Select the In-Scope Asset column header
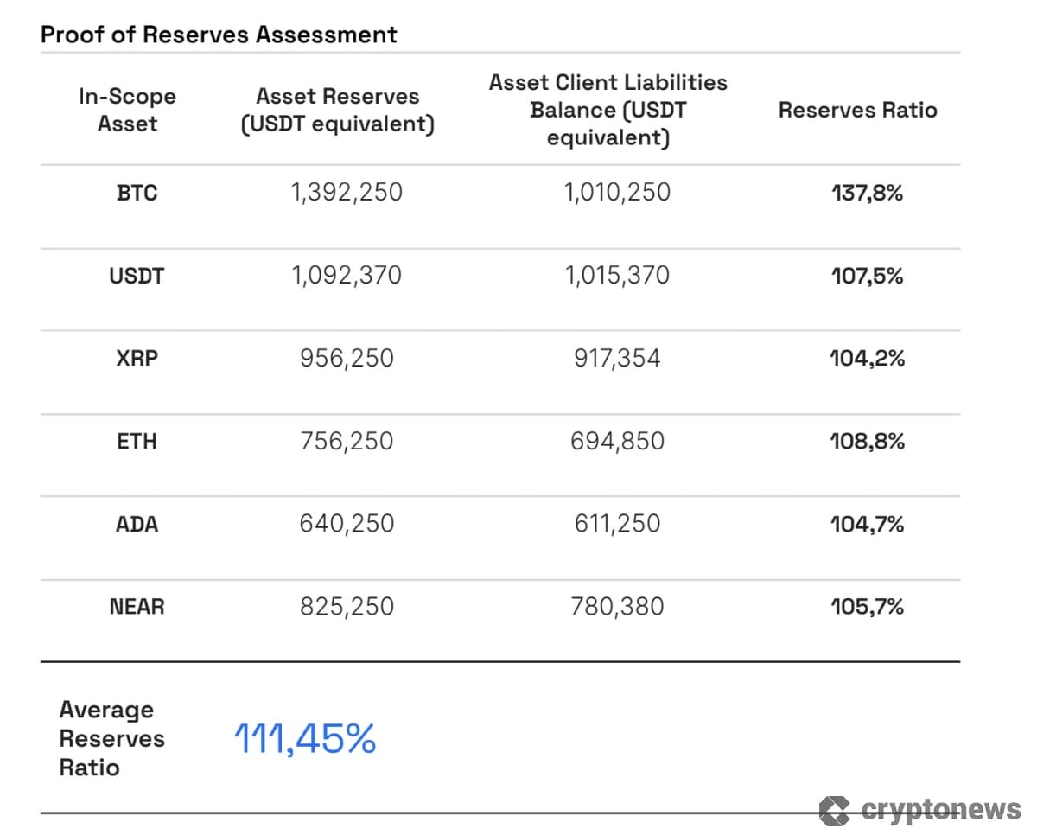The image size is (1037, 835). coord(127,110)
